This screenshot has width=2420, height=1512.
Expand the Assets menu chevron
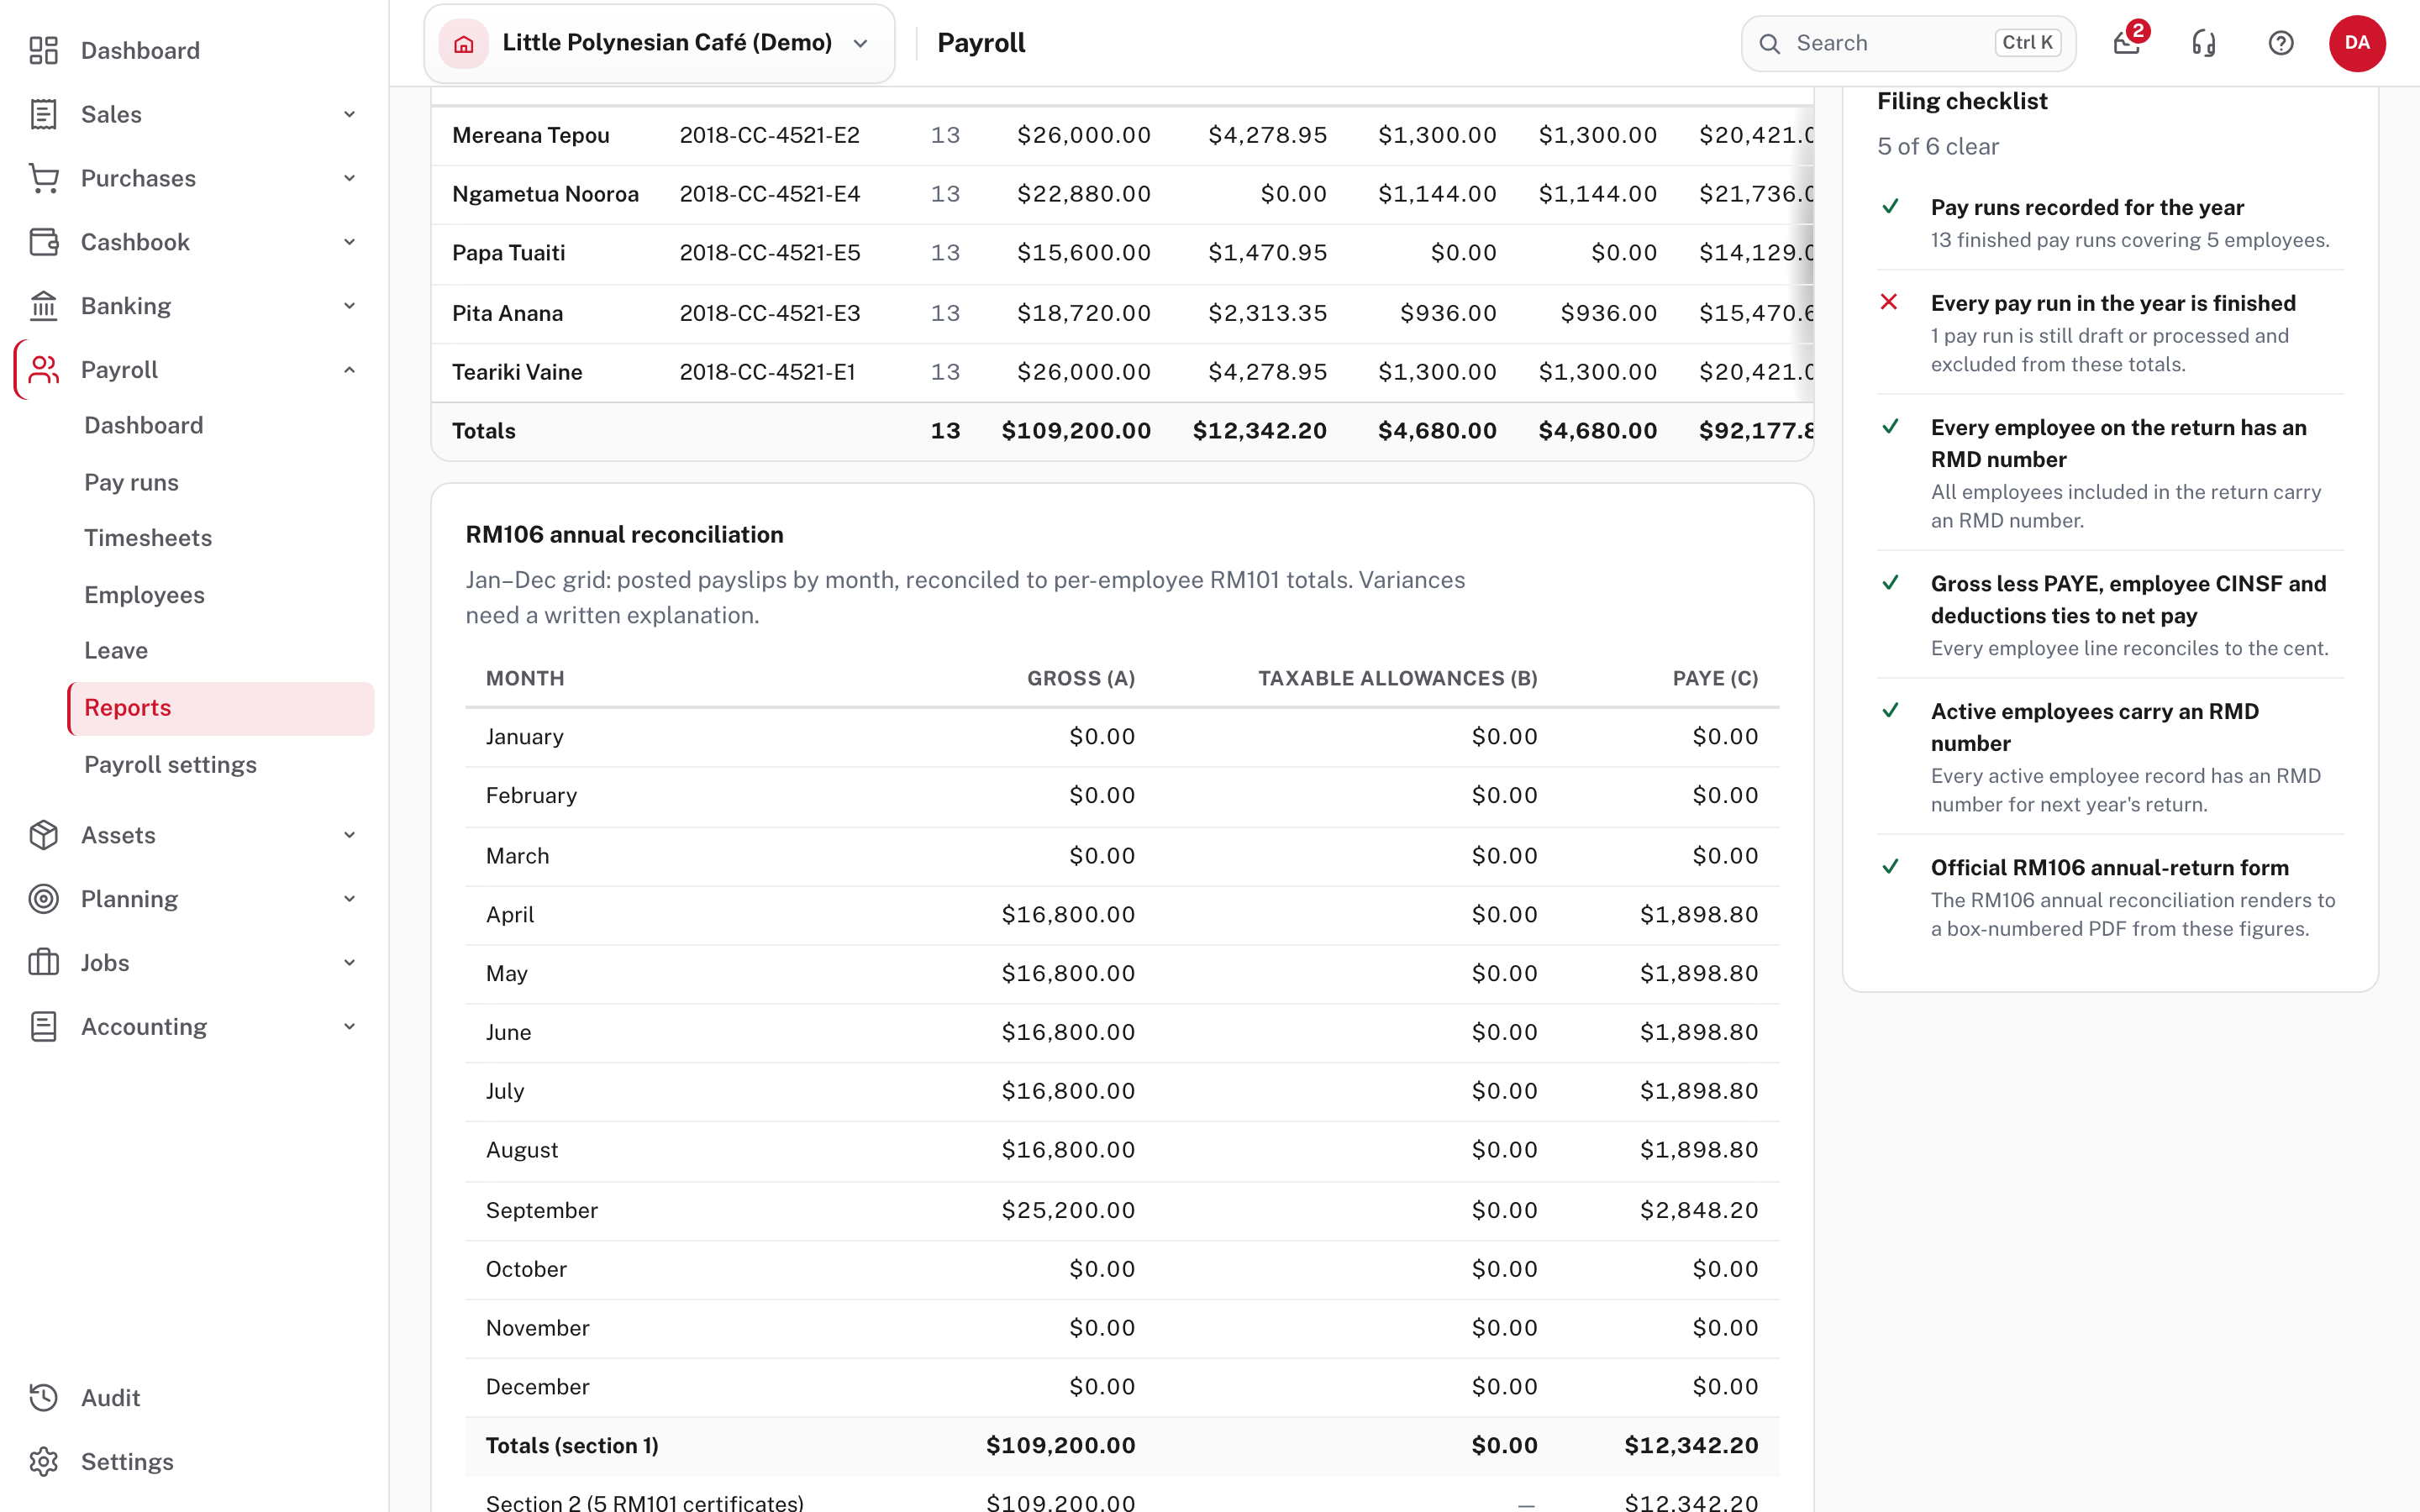click(x=349, y=835)
